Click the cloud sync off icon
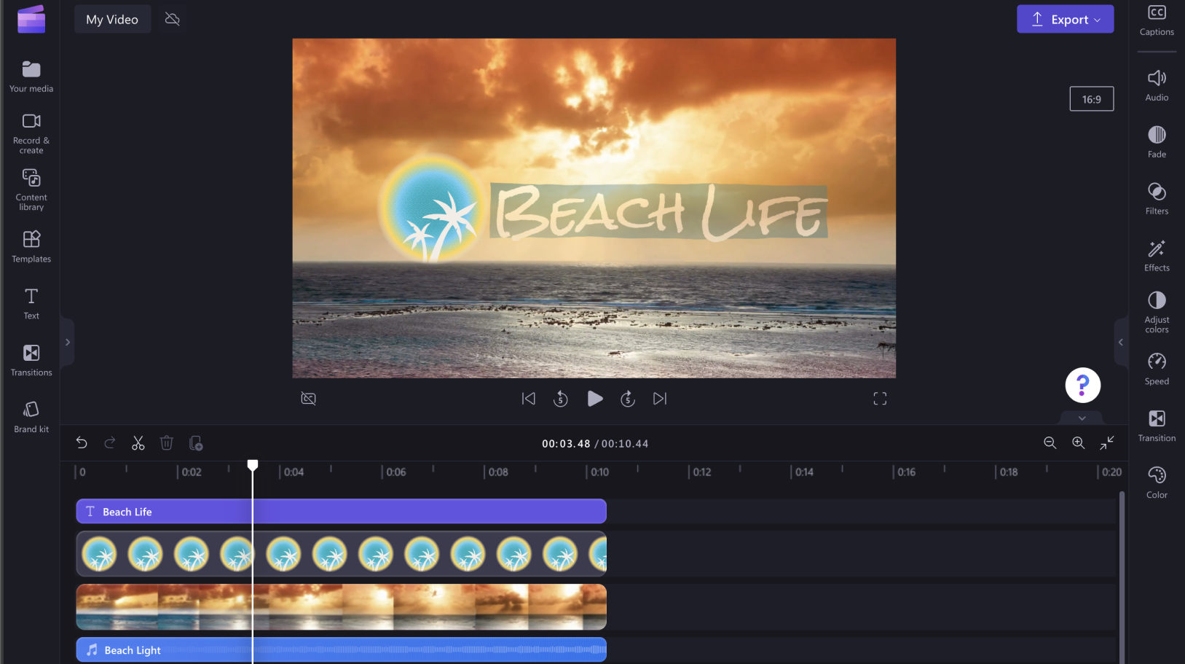Viewport: 1185px width, 664px height. point(173,19)
